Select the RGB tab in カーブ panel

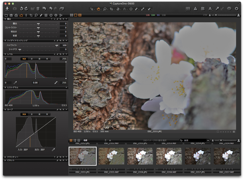pyautogui.click(x=24, y=114)
